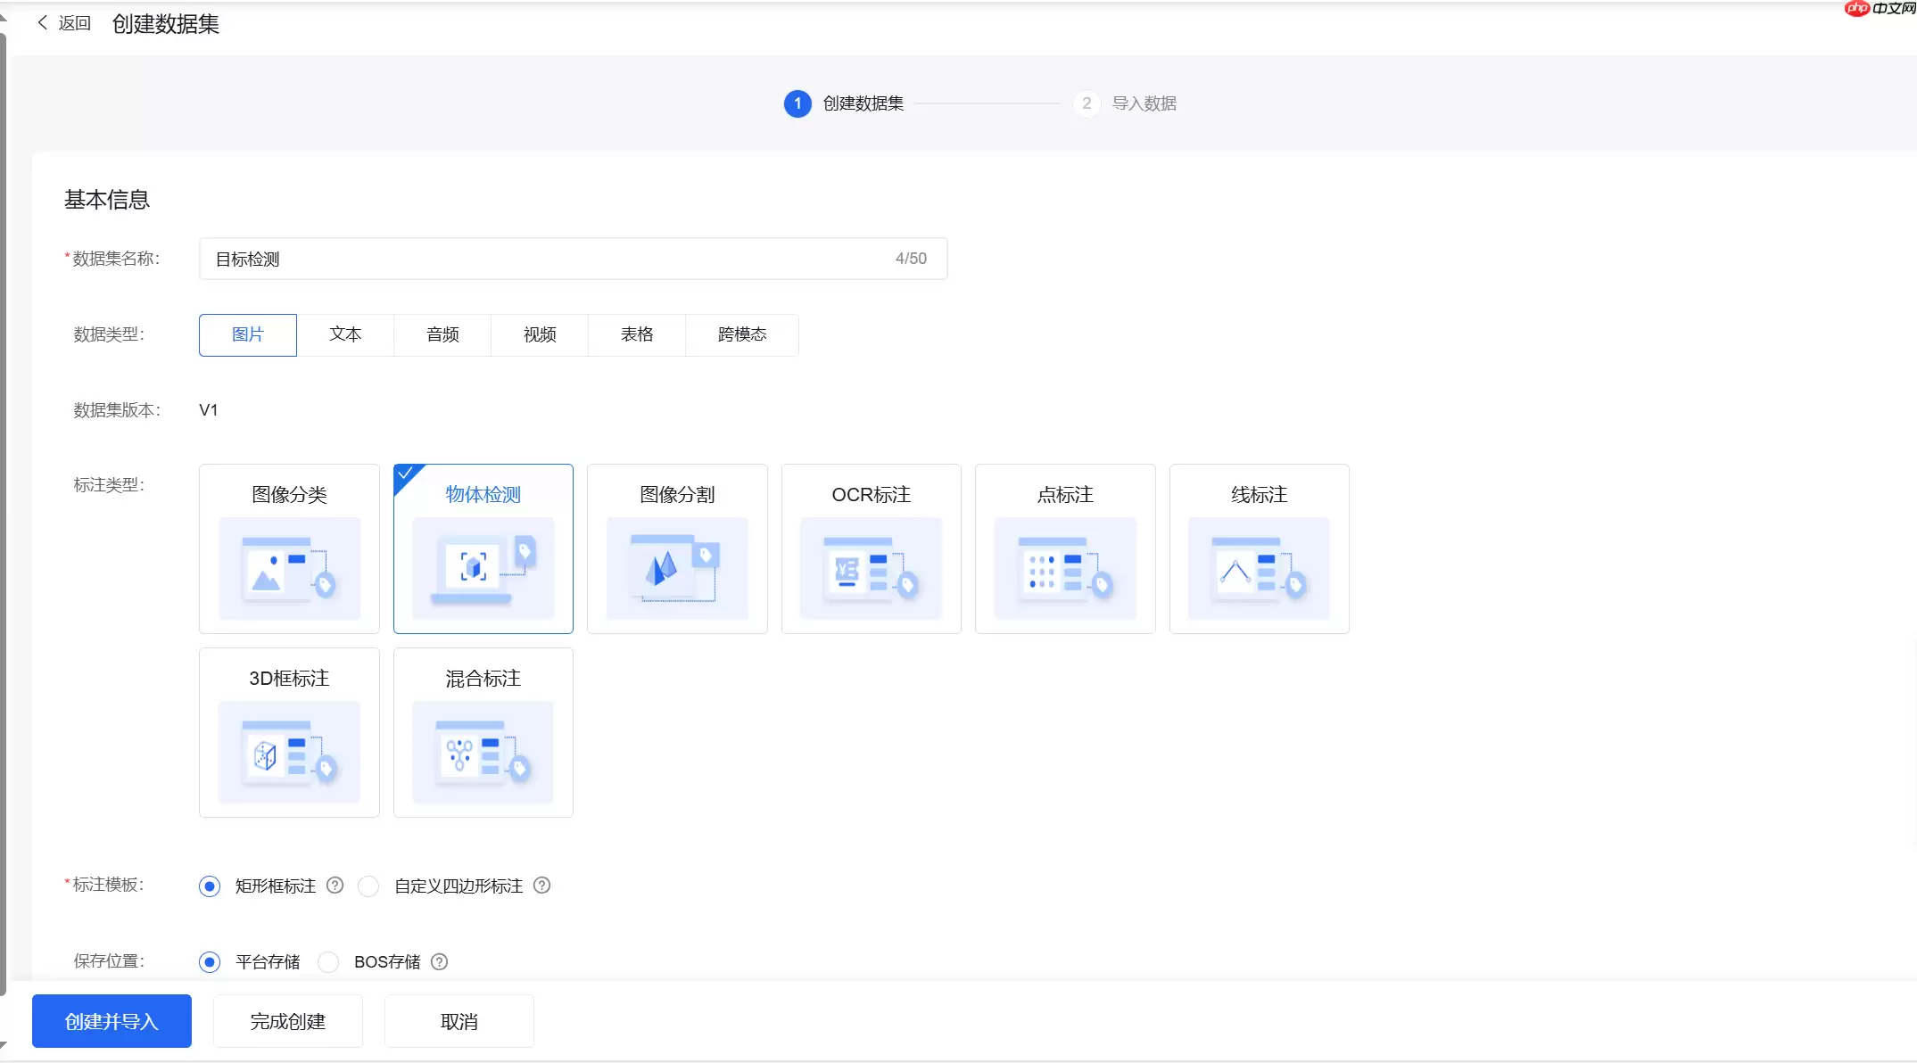The height and width of the screenshot is (1063, 1917).
Task: Open help tooltip beside 自定义四边形标注
Action: [x=542, y=886]
